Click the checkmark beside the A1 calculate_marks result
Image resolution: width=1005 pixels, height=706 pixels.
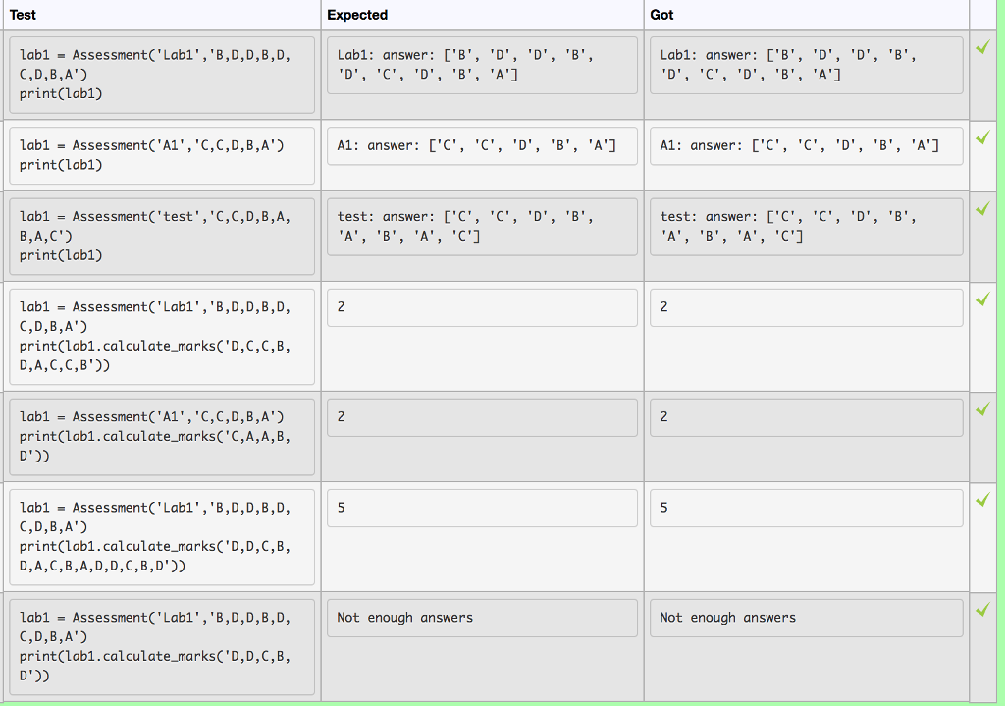click(982, 409)
